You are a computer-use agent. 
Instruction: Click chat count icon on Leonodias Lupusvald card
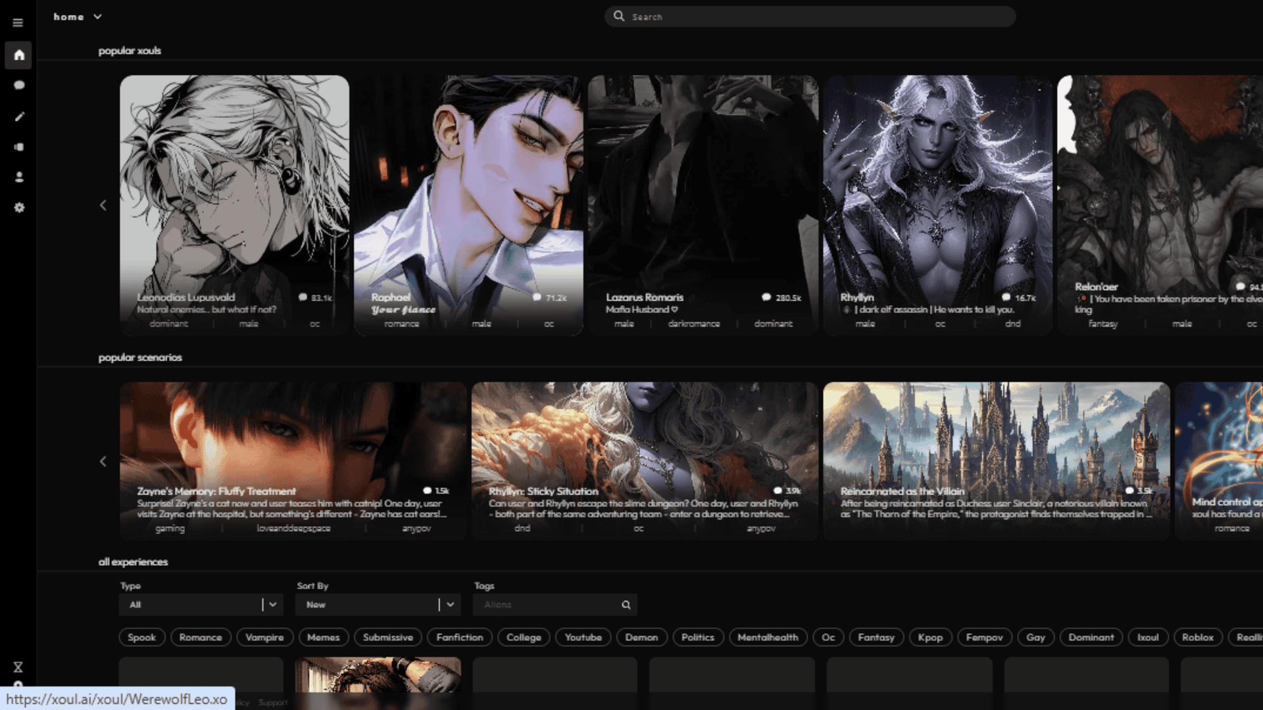click(x=303, y=298)
